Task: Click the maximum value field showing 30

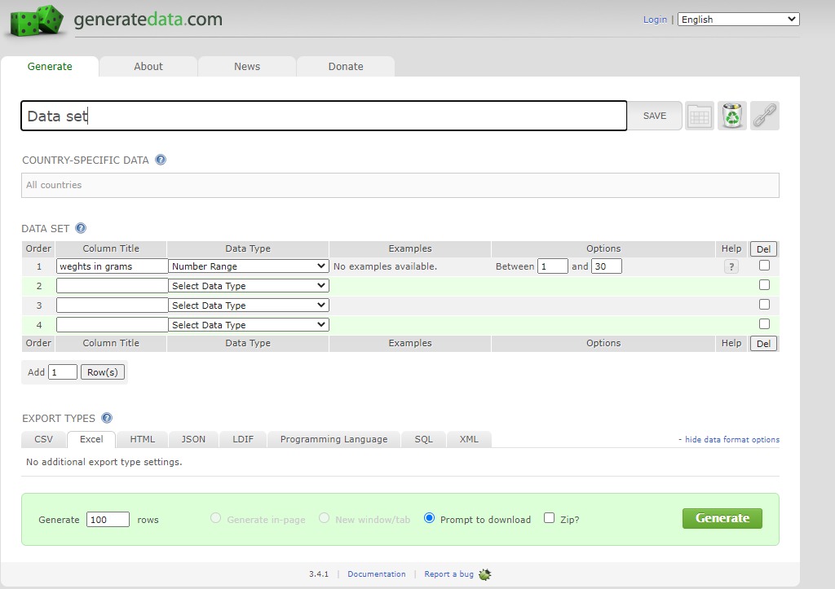Action: point(607,266)
